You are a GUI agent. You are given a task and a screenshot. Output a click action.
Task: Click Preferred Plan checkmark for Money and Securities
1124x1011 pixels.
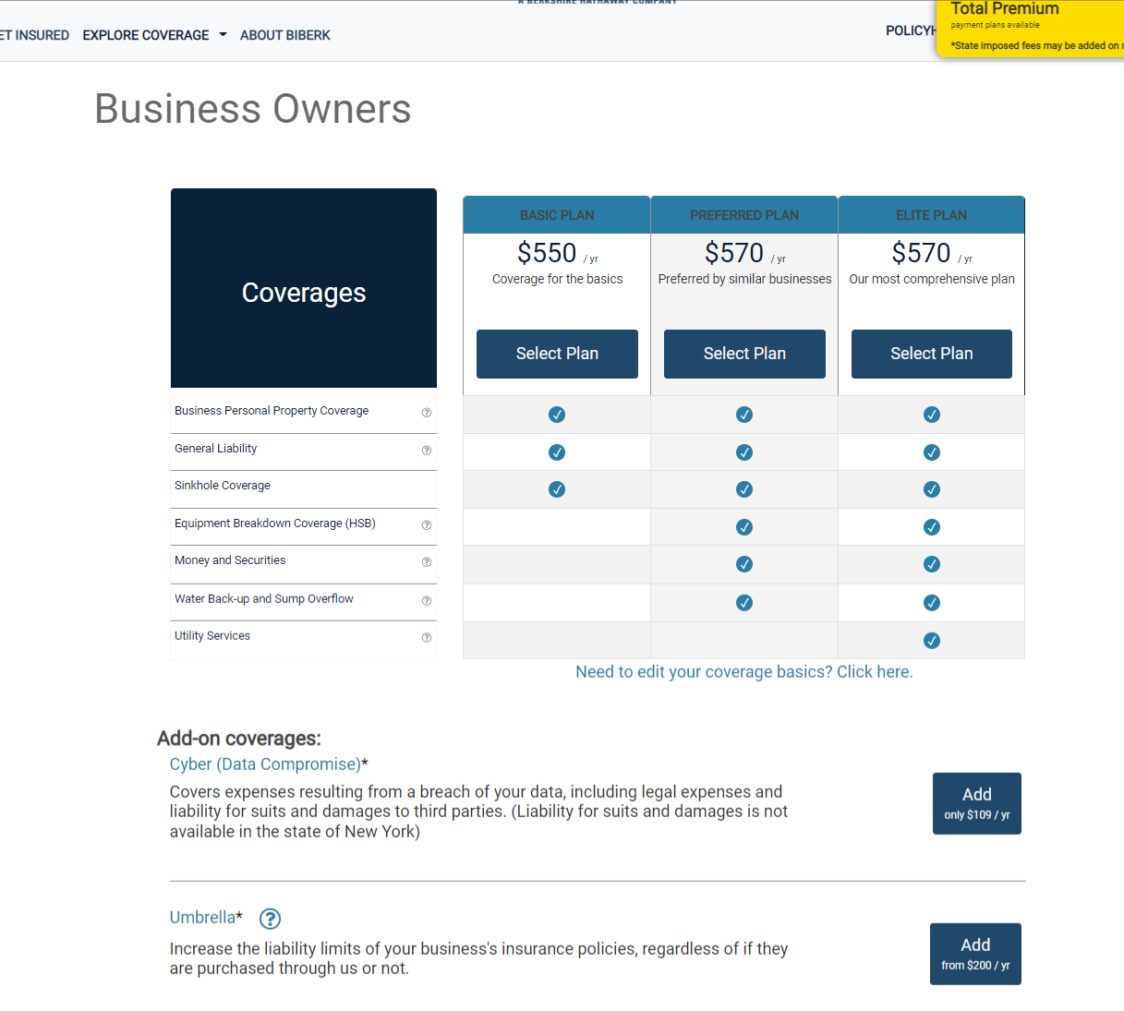pyautogui.click(x=744, y=564)
